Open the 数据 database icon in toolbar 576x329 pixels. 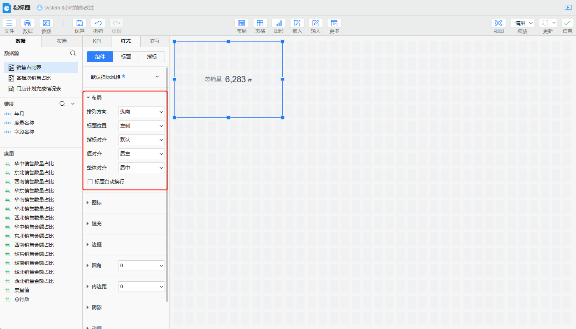pos(28,23)
